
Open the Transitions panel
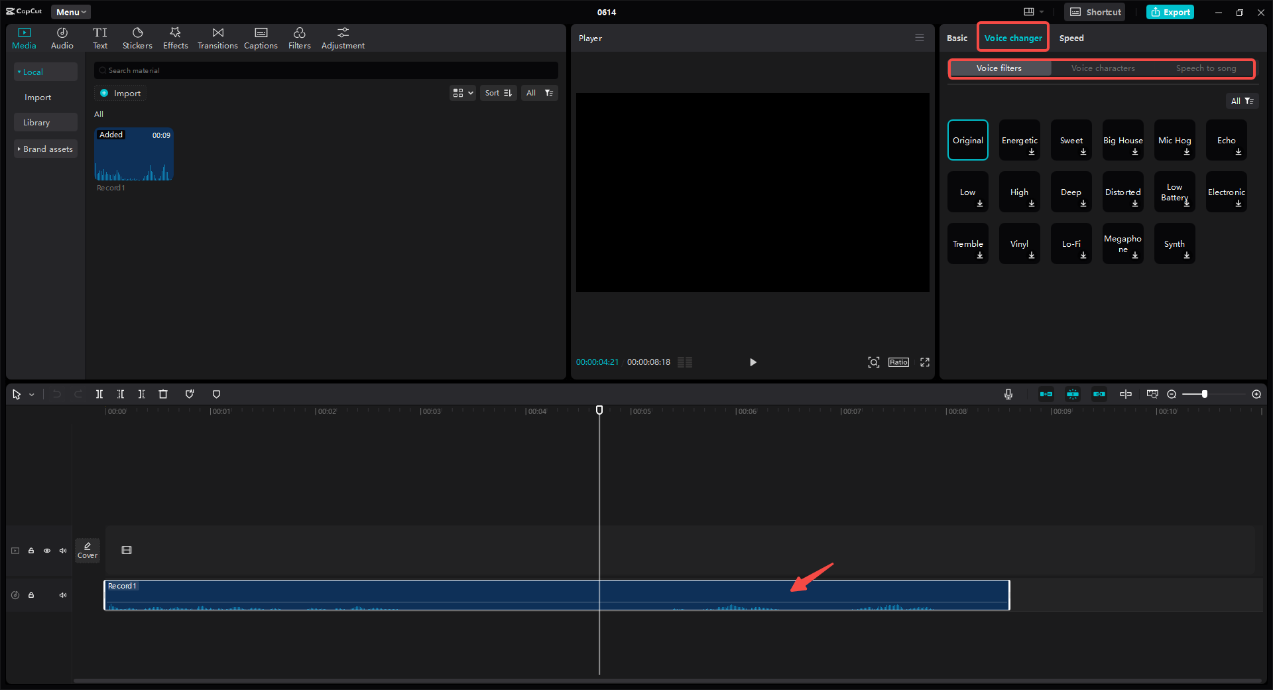(x=217, y=38)
